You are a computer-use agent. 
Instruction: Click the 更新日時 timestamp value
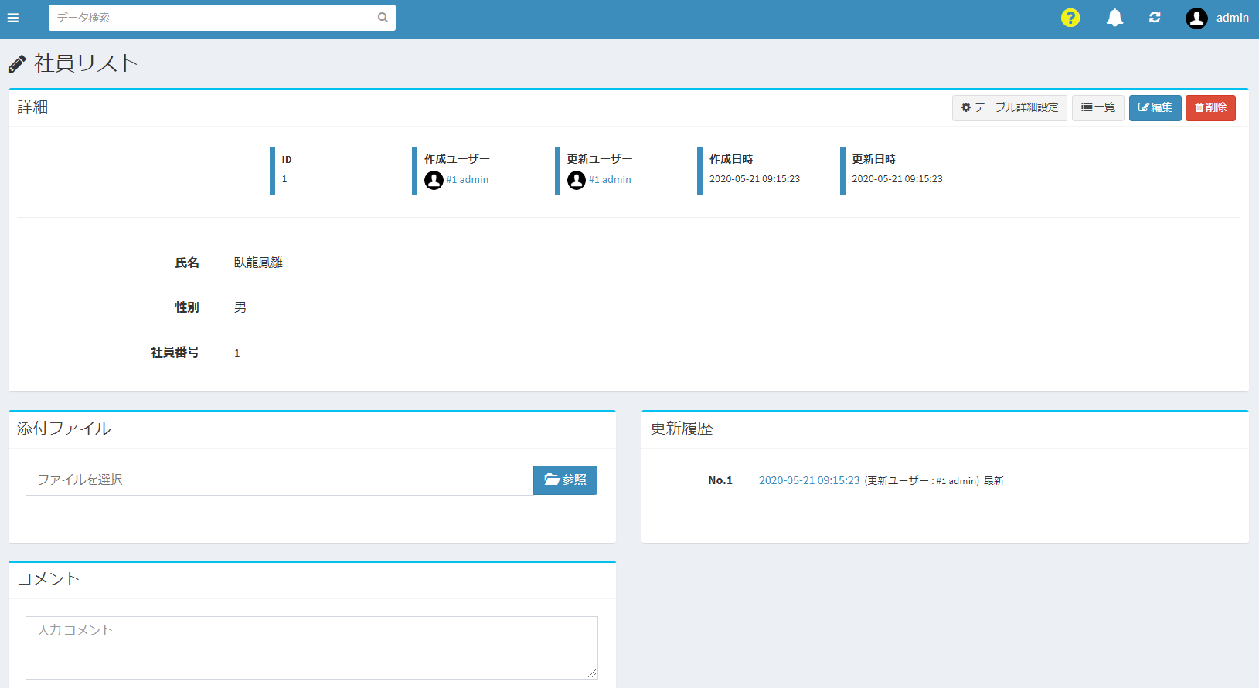click(897, 178)
